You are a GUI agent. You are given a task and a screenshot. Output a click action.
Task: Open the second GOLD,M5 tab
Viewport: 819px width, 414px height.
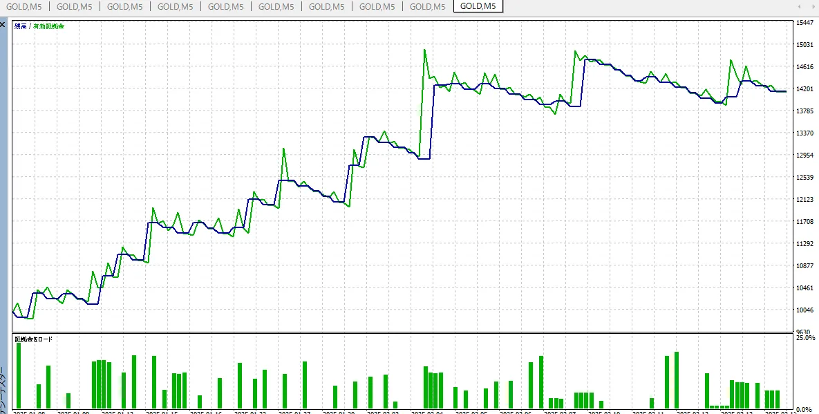click(x=74, y=6)
